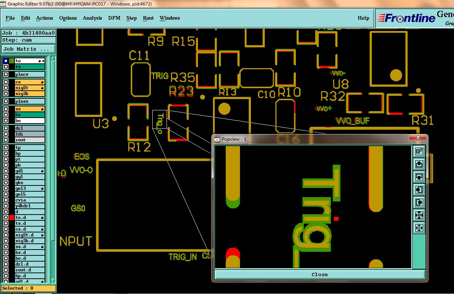Image resolution: width=454 pixels, height=294 pixels.
Task: Toggle the checkbox for layer to
Action: pos(6,61)
